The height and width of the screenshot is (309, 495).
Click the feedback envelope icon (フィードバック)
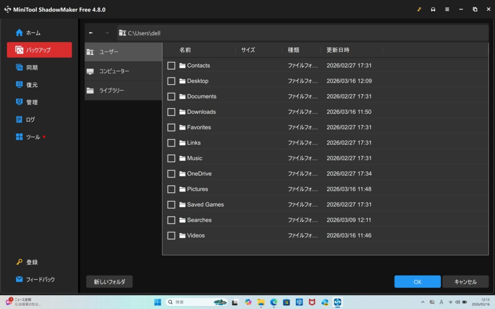19,280
